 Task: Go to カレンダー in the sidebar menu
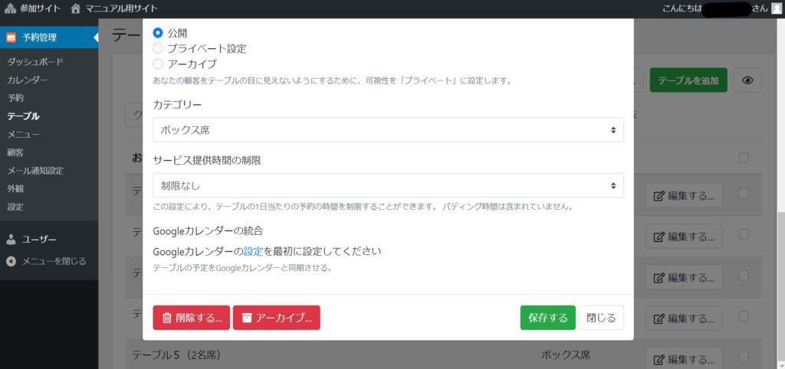28,80
